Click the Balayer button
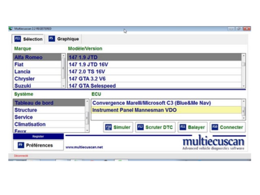 193,127
